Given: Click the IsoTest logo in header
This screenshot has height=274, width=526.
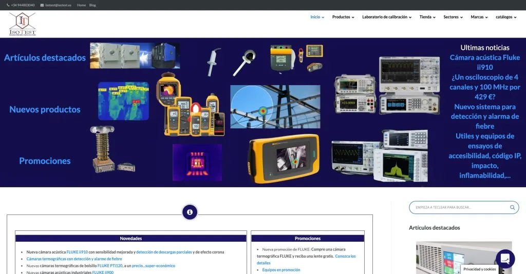Looking at the screenshot, I should [23, 24].
